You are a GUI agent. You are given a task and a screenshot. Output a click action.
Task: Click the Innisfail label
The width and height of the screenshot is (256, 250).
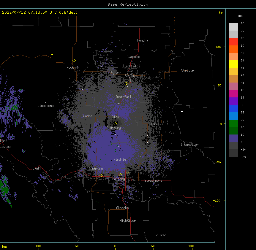123,97
